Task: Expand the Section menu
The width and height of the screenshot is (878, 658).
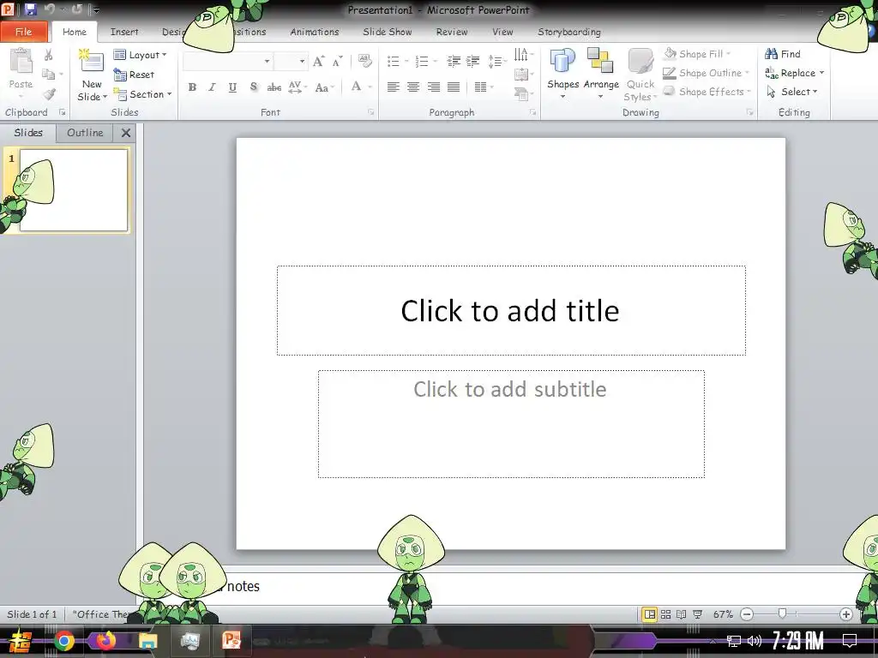Action: (x=142, y=94)
